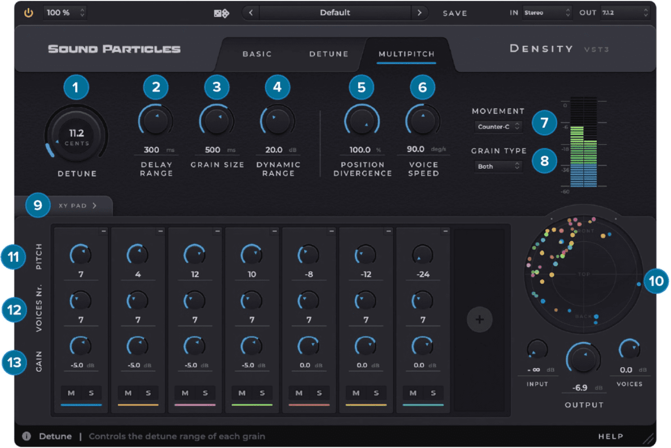Solo the pitch 7 voice column
Screen dimensions: 671x448
(x=91, y=393)
